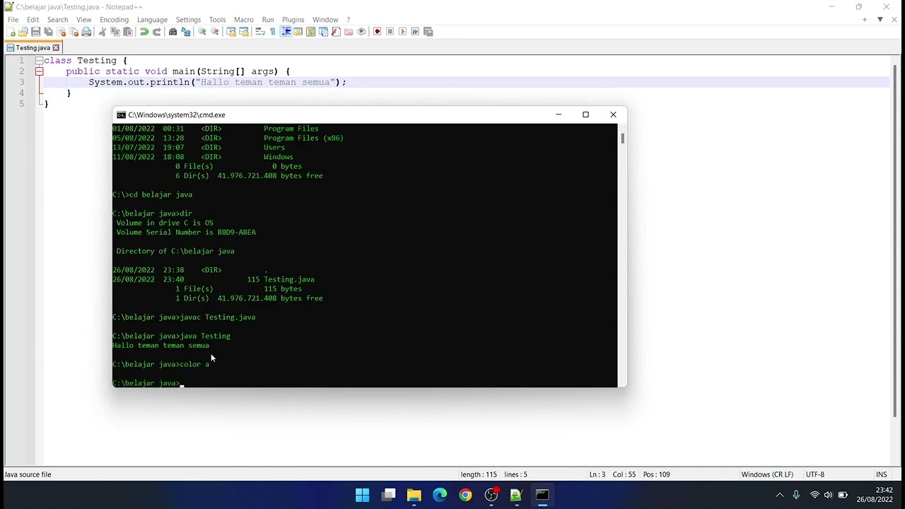Open the document list dropdown triangle
Image resolution: width=905 pixels, height=509 pixels.
[x=880, y=19]
